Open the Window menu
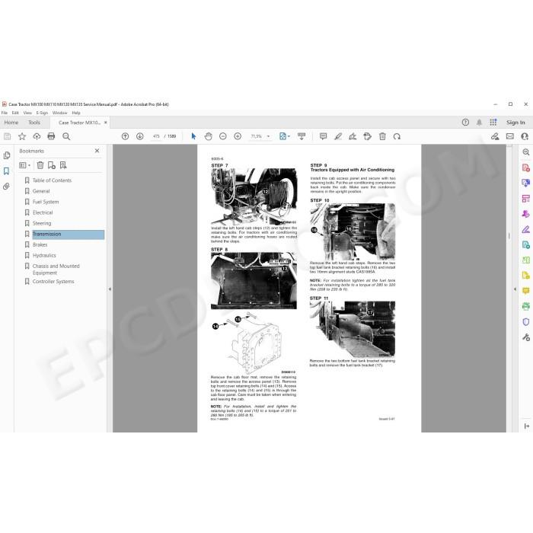The width and height of the screenshot is (533, 533). click(x=60, y=113)
